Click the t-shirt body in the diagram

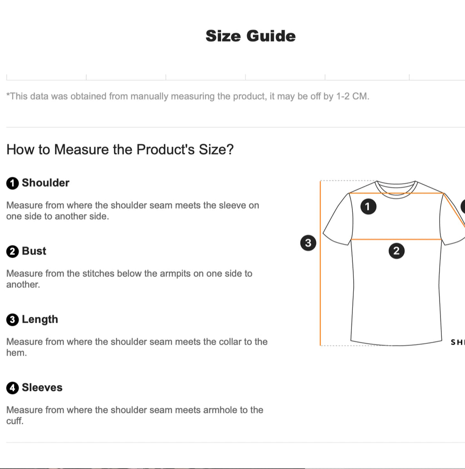(396, 295)
